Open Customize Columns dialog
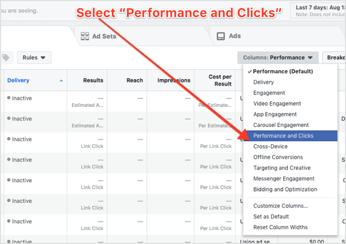The image size is (346, 244). pyautogui.click(x=280, y=206)
